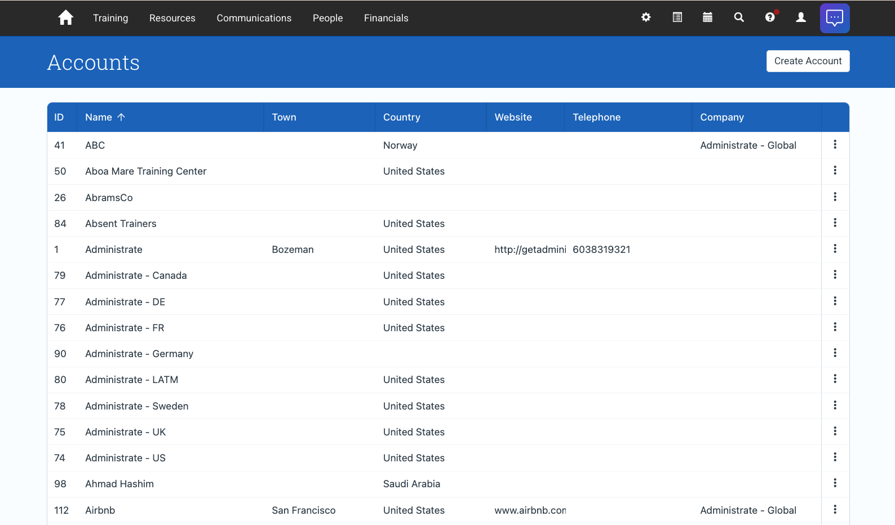This screenshot has height=525, width=895.
Task: Select Administrate - UK name
Action: (x=126, y=432)
